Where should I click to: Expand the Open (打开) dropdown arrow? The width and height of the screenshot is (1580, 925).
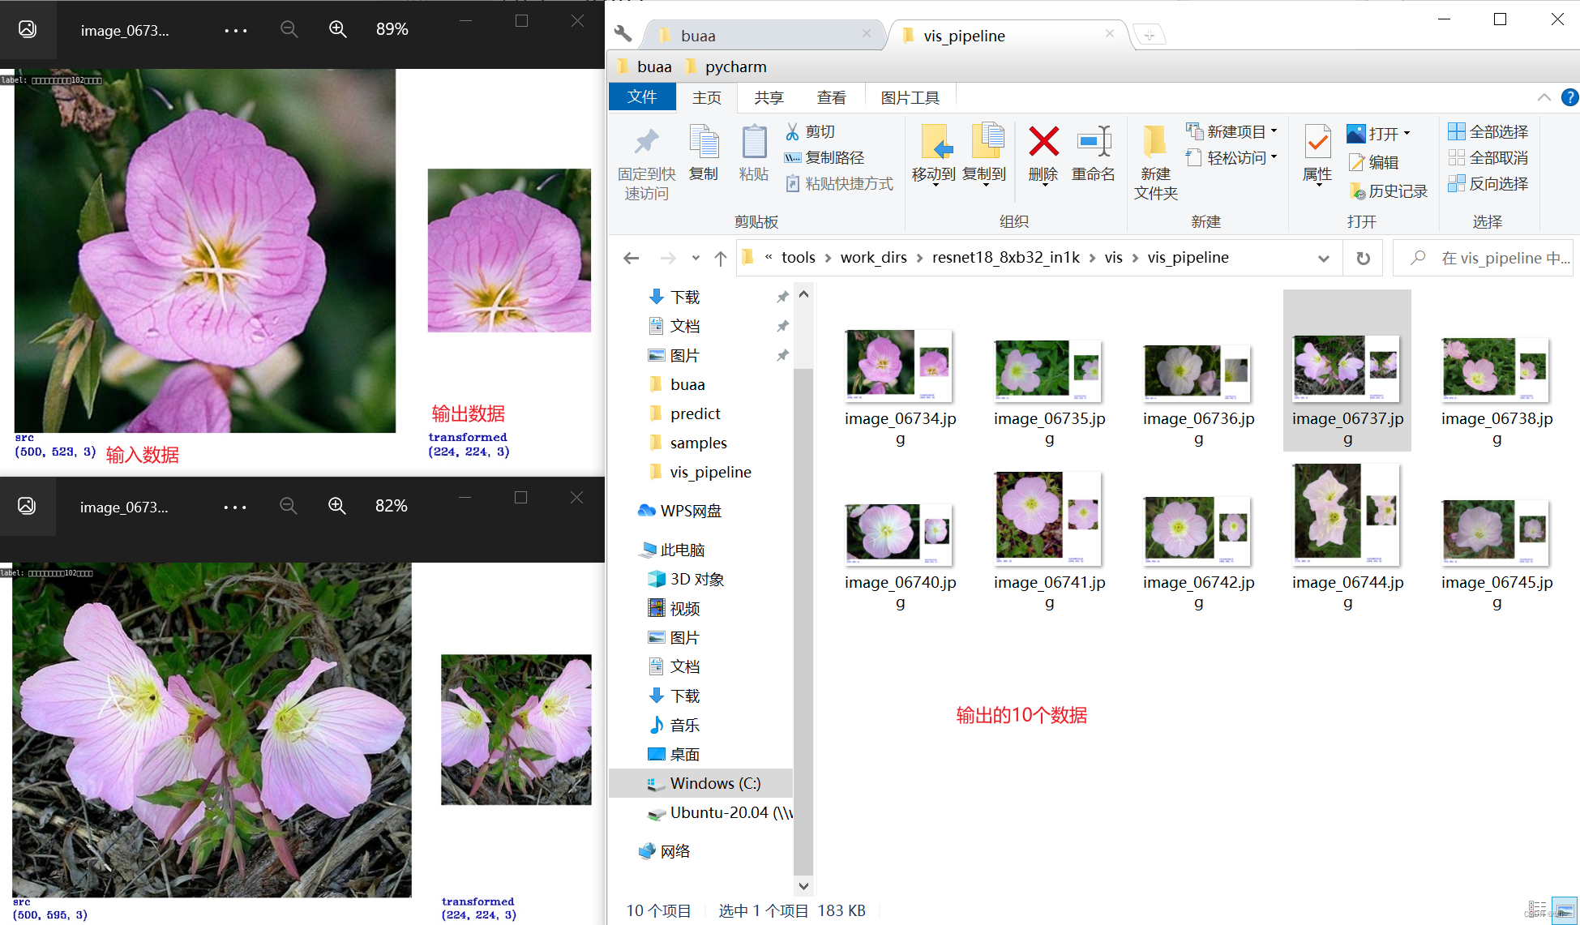tap(1407, 133)
